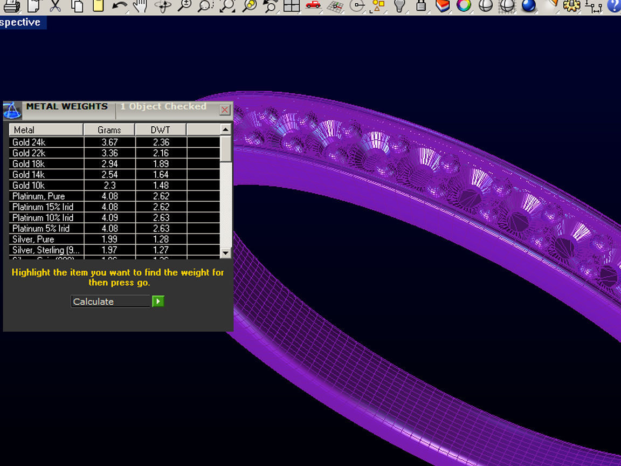Image resolution: width=621 pixels, height=466 pixels.
Task: Select the Rotate View tool
Action: pos(162,5)
